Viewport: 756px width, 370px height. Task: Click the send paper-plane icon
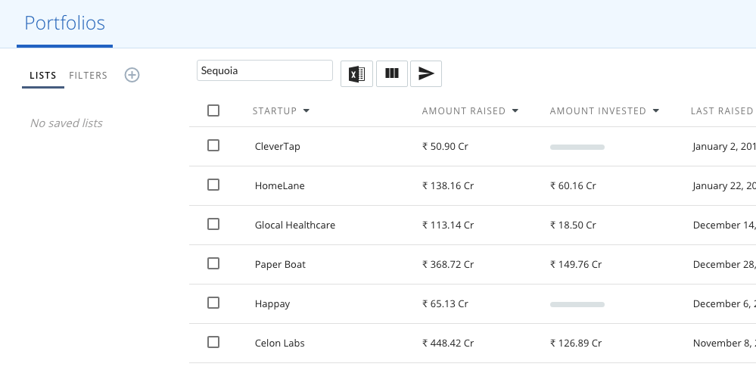[x=426, y=73]
